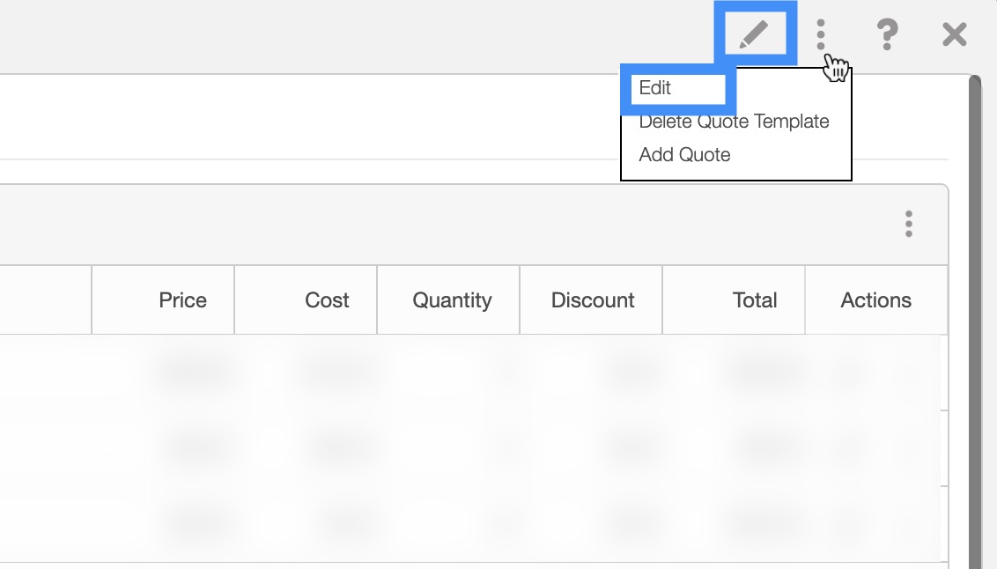Sort by the Price column header
Screen dimensions: 997x569
pyautogui.click(x=182, y=300)
